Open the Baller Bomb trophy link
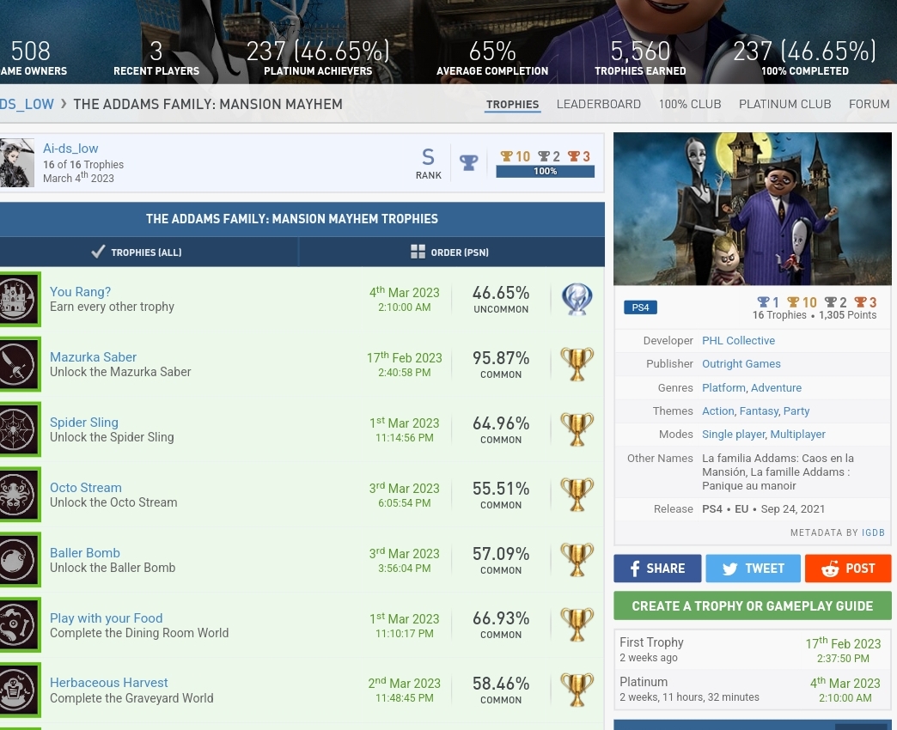The width and height of the screenshot is (897, 730). click(85, 553)
